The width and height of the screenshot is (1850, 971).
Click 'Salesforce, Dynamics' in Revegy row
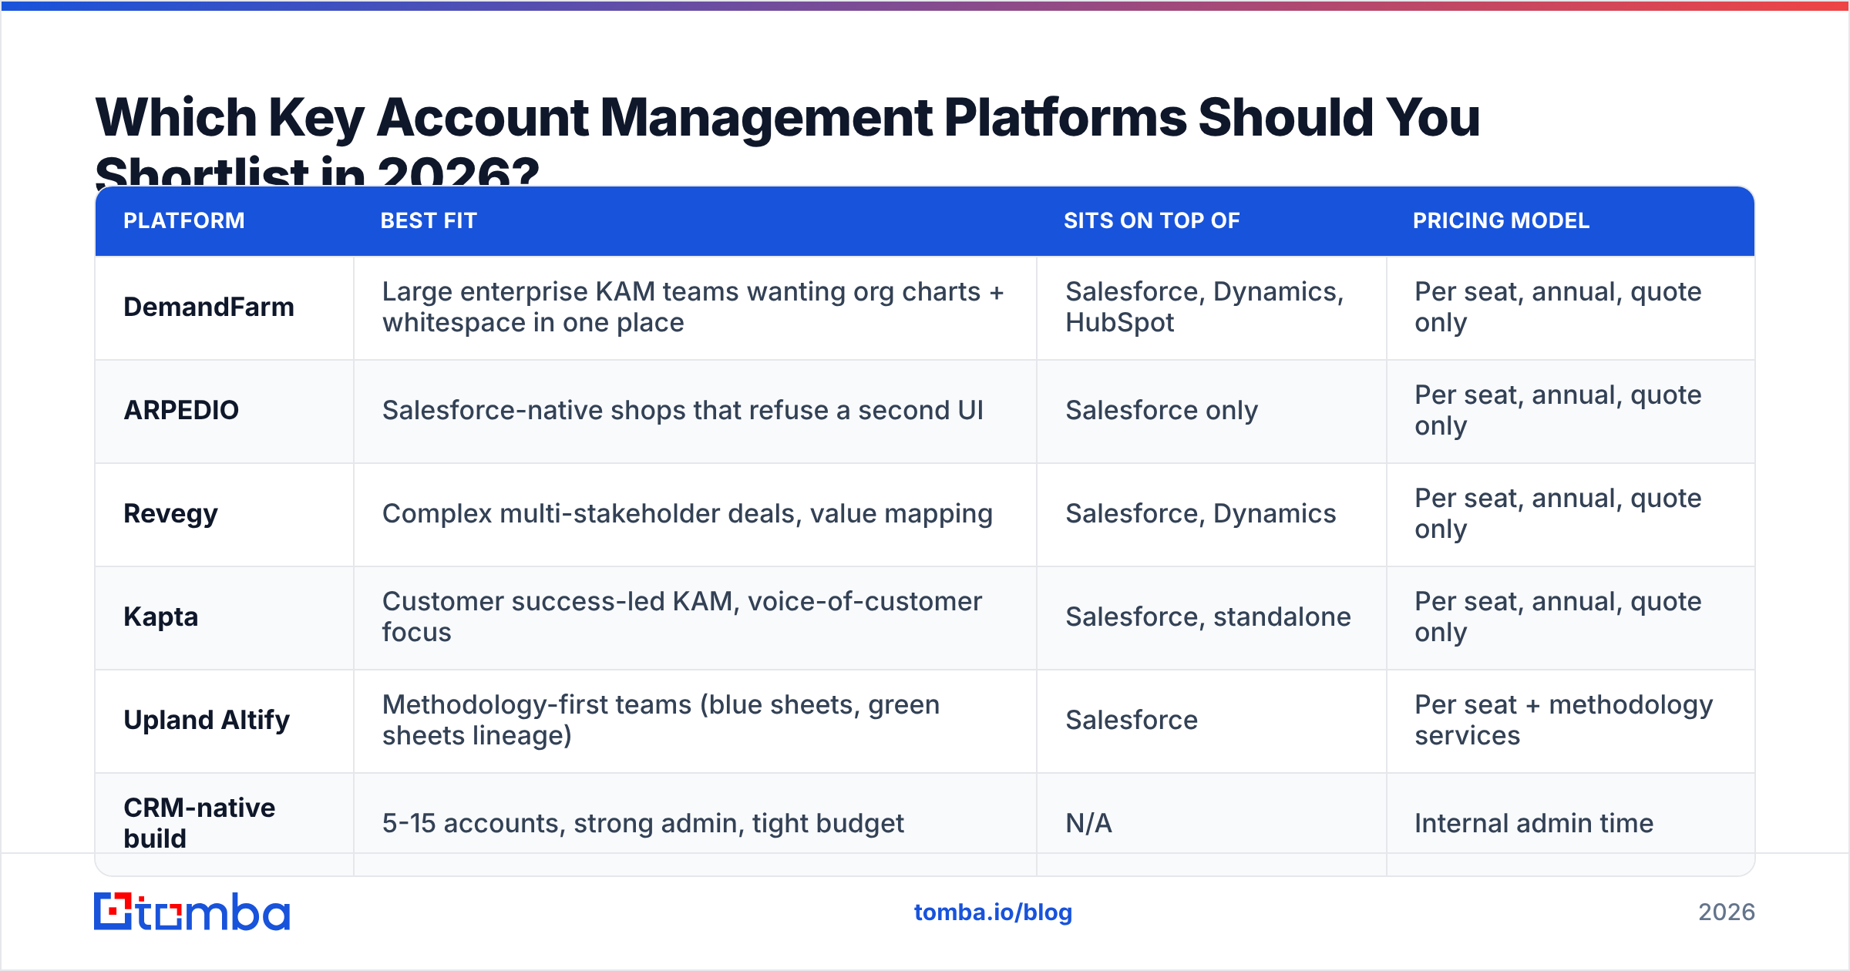(1201, 514)
